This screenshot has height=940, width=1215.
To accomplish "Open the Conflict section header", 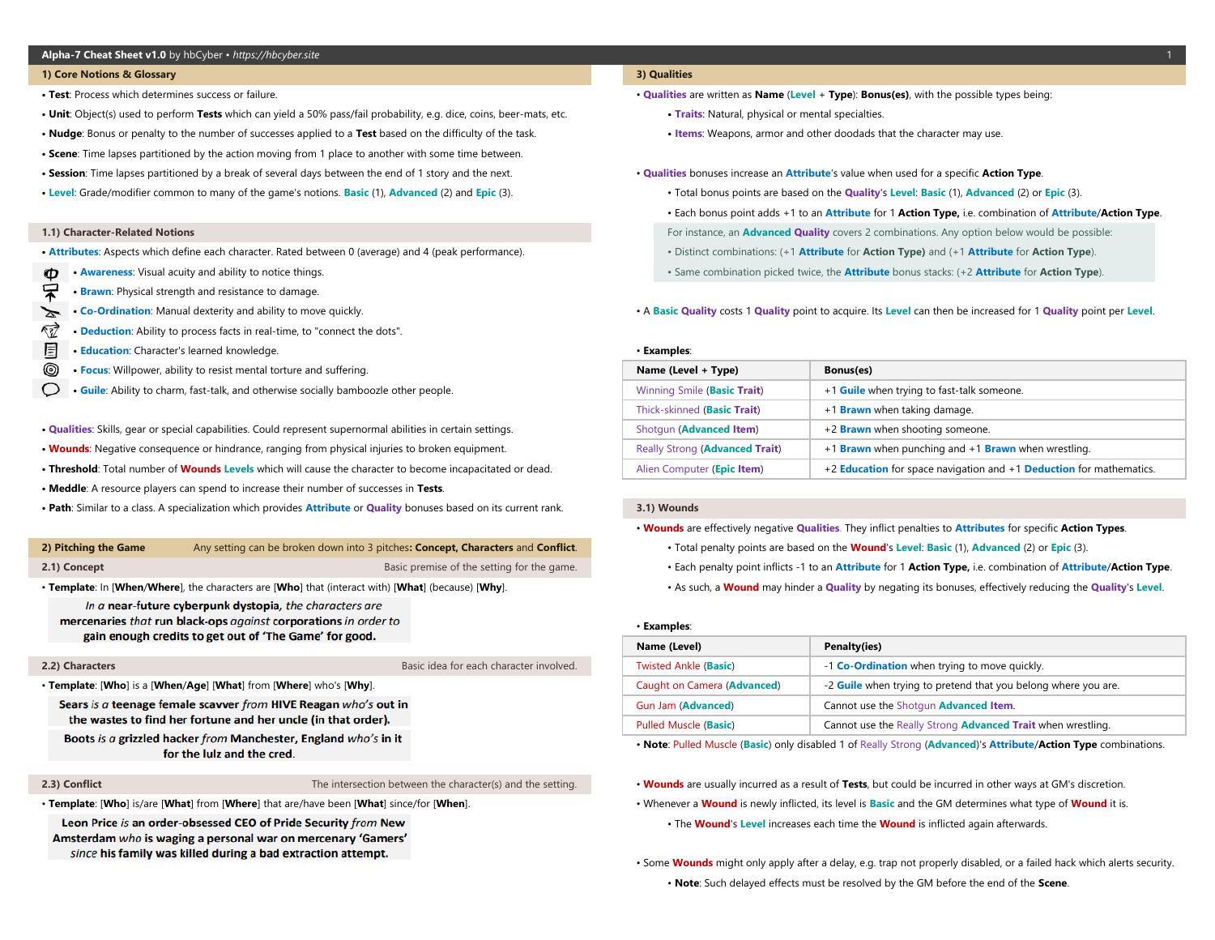I will (70, 784).
